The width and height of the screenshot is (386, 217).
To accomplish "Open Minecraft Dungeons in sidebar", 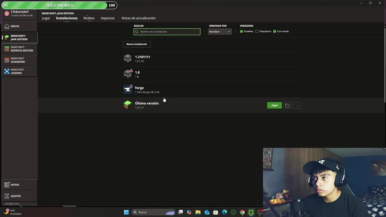I will pos(20,60).
